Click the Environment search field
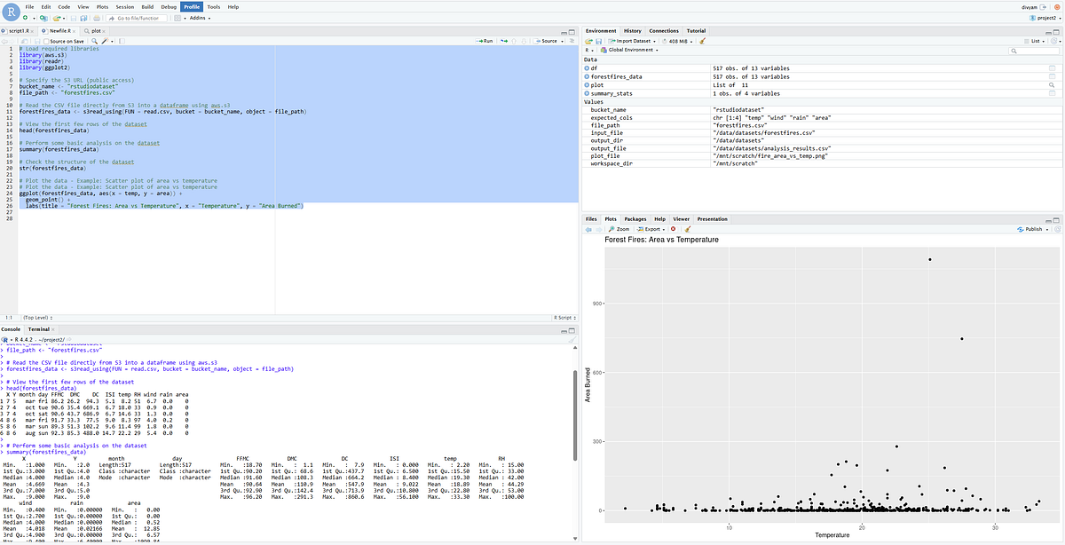 pos(1034,51)
